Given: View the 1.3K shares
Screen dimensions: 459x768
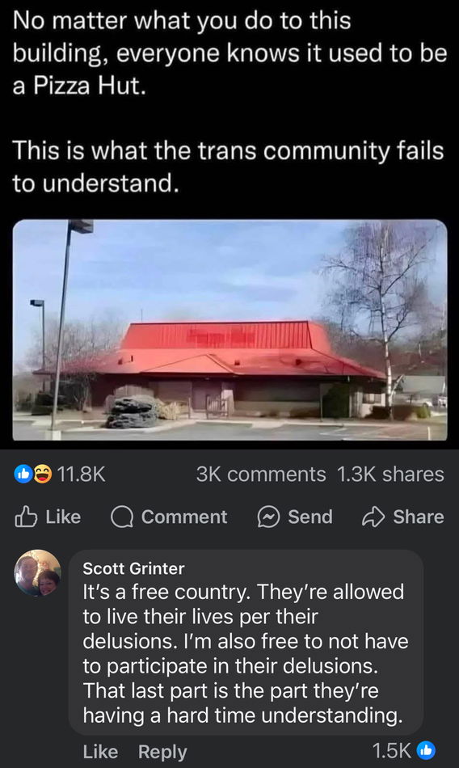Looking at the screenshot, I should click(x=390, y=474).
